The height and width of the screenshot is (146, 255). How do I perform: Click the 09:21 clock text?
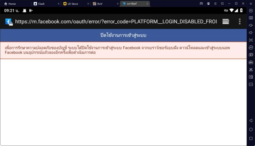(11, 11)
